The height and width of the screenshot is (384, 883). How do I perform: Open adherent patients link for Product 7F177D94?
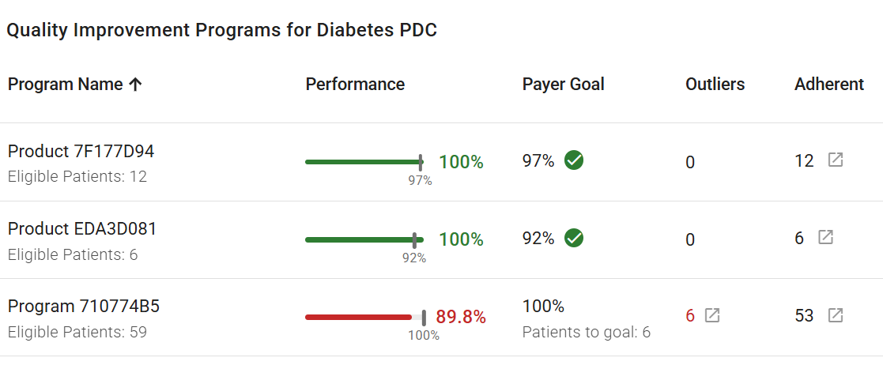click(835, 160)
